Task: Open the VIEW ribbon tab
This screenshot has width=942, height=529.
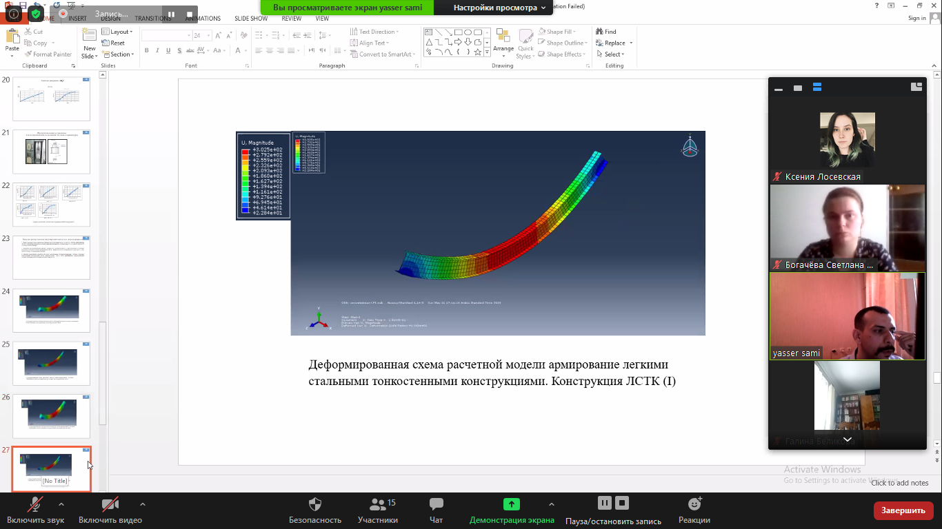Action: coord(322,19)
